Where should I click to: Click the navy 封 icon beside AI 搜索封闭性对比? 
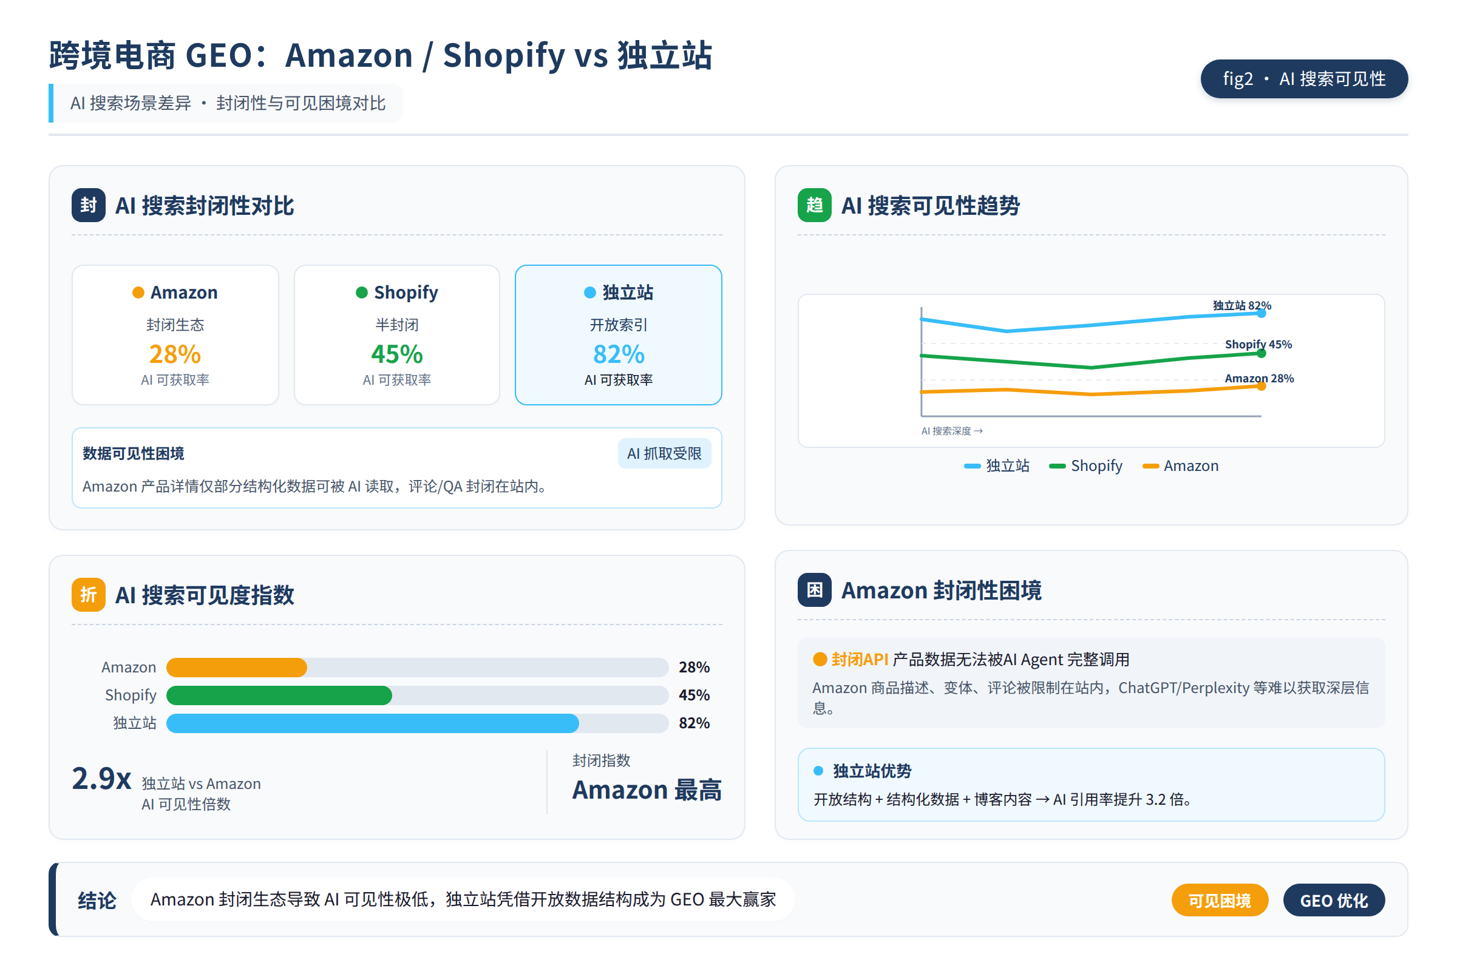click(88, 205)
